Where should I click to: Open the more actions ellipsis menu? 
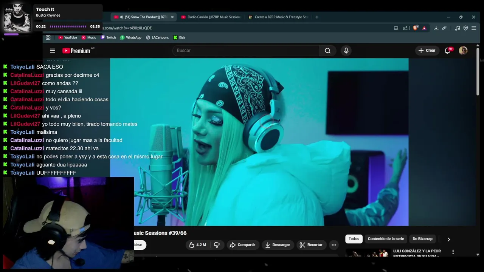click(x=334, y=245)
